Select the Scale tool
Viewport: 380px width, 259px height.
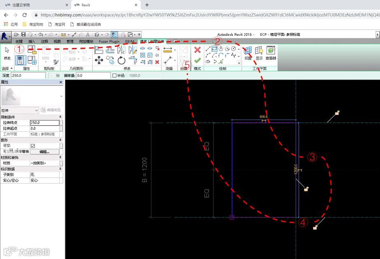[x=150, y=55]
